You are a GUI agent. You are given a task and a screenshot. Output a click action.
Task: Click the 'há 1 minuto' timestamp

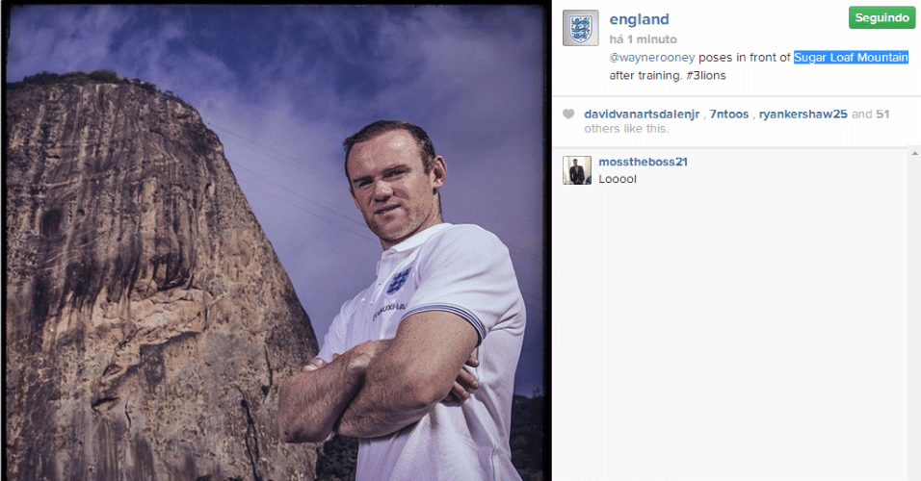point(644,39)
